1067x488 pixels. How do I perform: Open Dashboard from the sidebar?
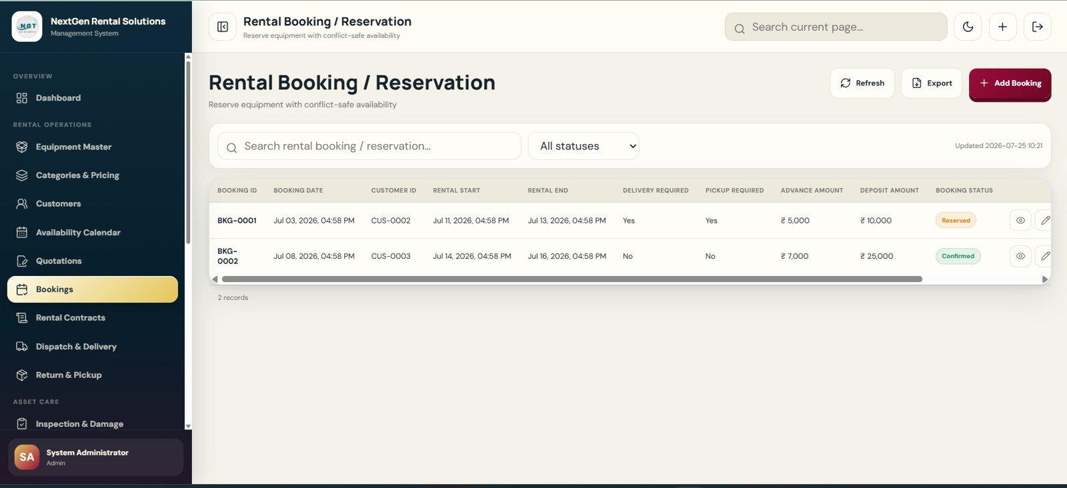click(x=93, y=98)
